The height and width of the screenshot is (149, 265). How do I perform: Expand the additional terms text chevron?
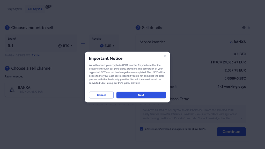click(241, 118)
